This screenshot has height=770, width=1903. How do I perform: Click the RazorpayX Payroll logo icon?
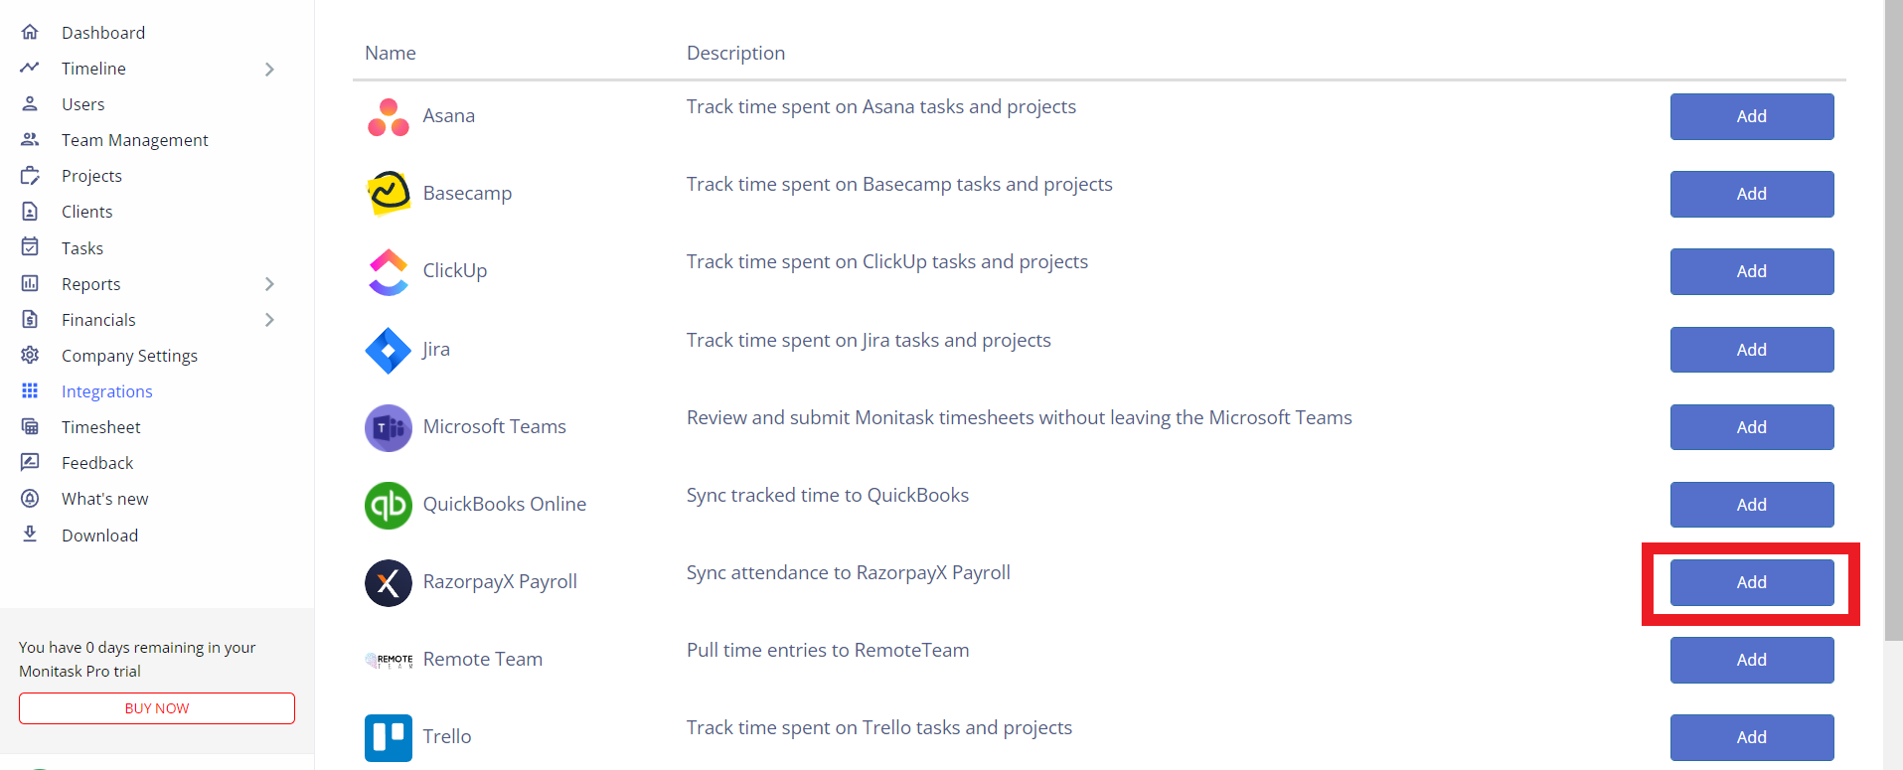[x=388, y=582]
